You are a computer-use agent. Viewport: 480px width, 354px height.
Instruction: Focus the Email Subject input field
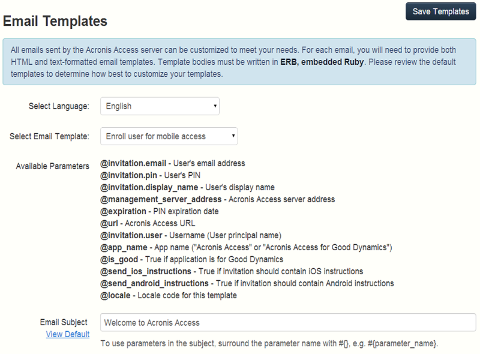[288, 322]
